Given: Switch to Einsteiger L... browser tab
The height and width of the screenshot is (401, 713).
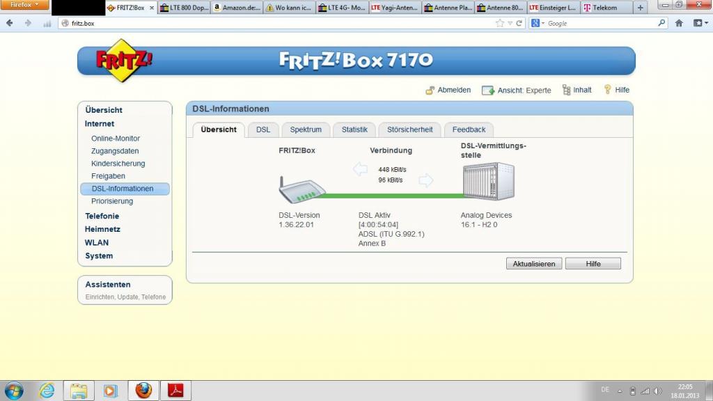Looking at the screenshot, I should [553, 8].
